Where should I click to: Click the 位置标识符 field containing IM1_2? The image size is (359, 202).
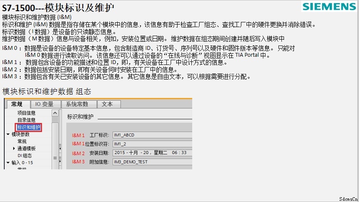(x=152, y=144)
